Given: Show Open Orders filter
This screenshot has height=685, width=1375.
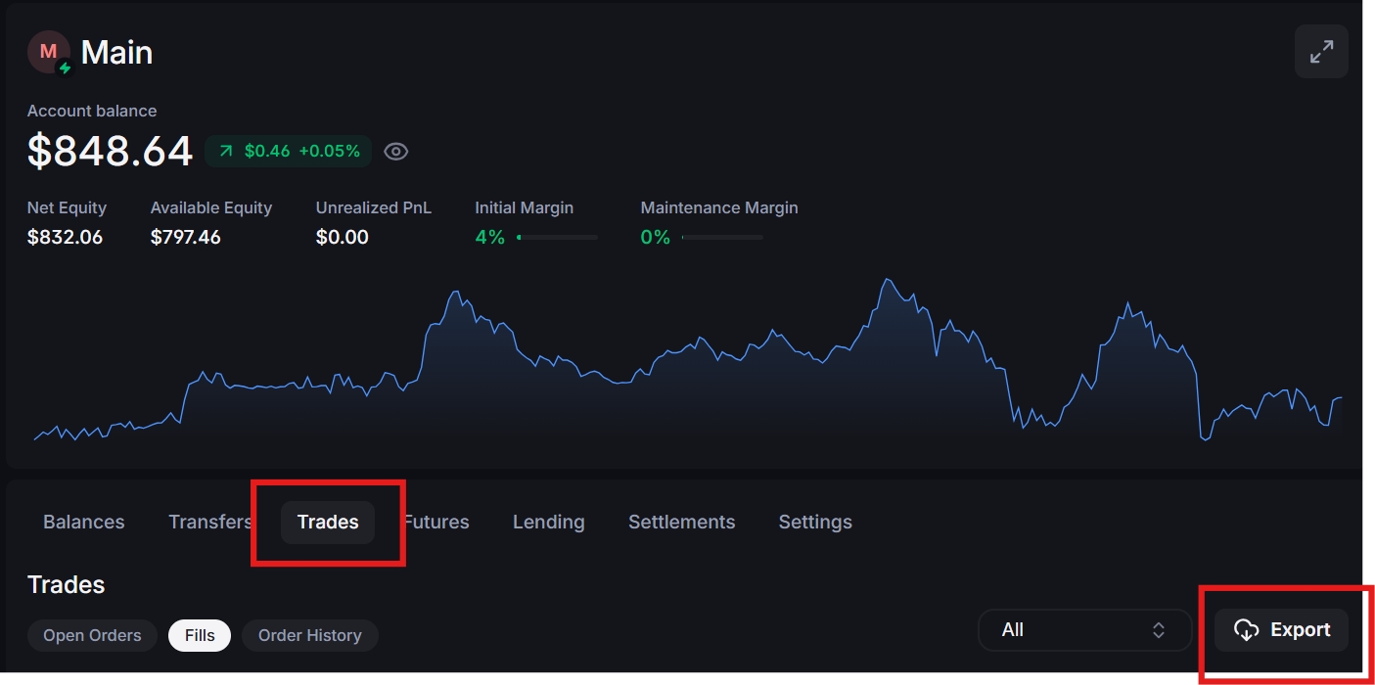Looking at the screenshot, I should [92, 636].
